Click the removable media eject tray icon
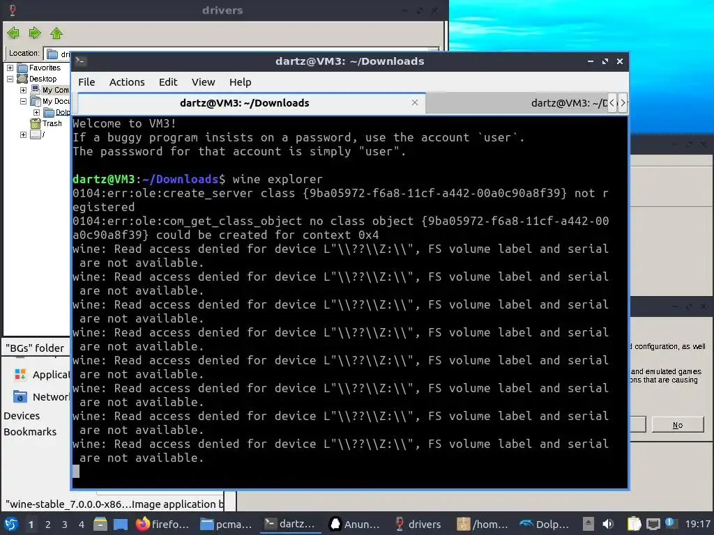The height and width of the screenshot is (535, 714). pyautogui.click(x=588, y=524)
